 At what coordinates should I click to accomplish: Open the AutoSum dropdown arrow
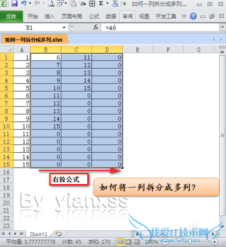pyautogui.click(x=108, y=3)
